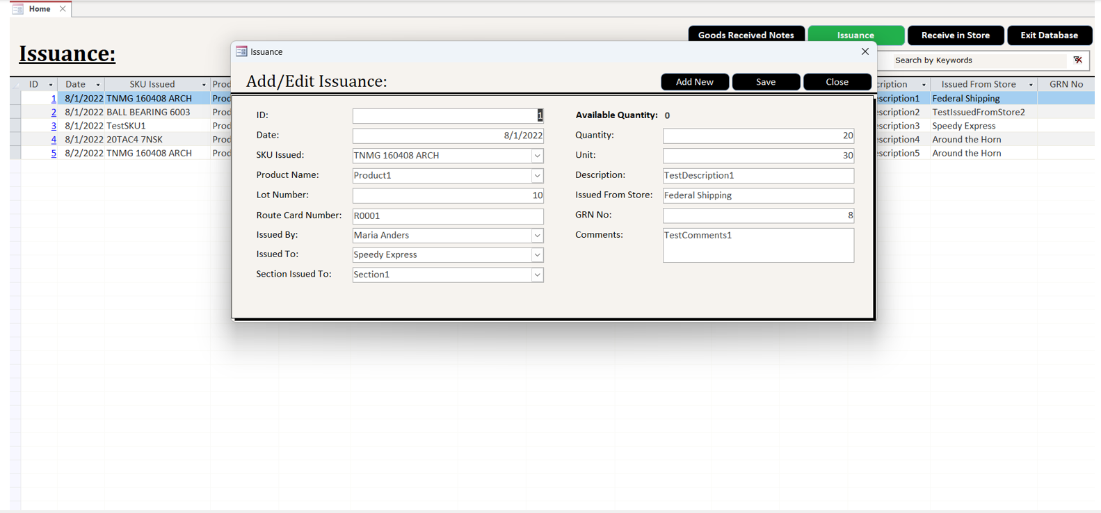Screen dimensions: 1101x513
Task: Switch to Goods Received Notes tab
Action: pyautogui.click(x=746, y=35)
